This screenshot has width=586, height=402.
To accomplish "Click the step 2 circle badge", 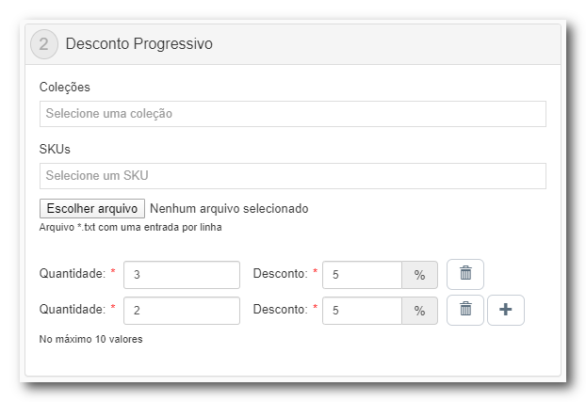I will click(44, 44).
